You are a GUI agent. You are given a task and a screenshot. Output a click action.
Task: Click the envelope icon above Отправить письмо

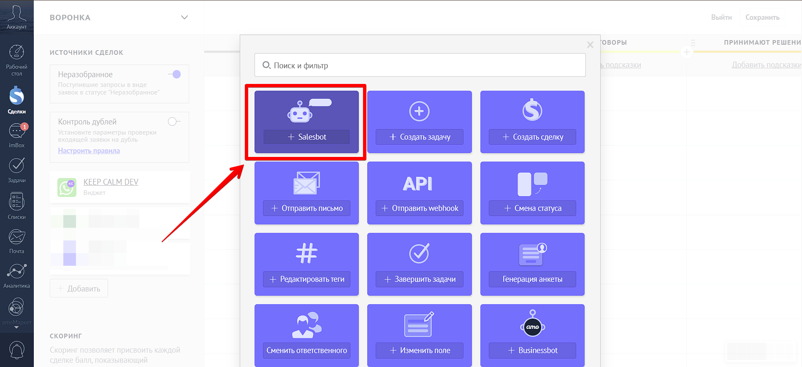pos(306,183)
